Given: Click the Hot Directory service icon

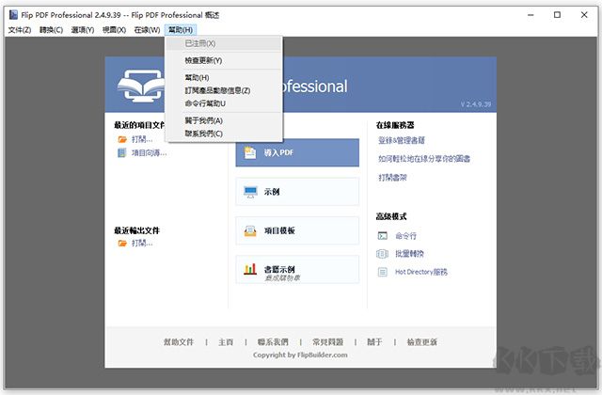Looking at the screenshot, I should point(383,272).
